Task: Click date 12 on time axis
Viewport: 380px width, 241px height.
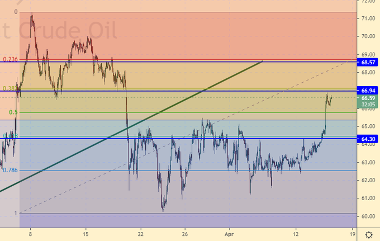Action: pyautogui.click(x=296, y=233)
